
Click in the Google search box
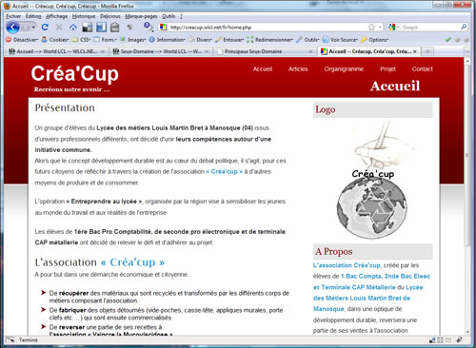(430, 28)
